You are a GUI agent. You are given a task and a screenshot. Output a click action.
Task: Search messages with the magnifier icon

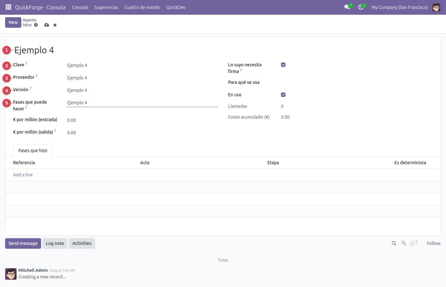394,243
